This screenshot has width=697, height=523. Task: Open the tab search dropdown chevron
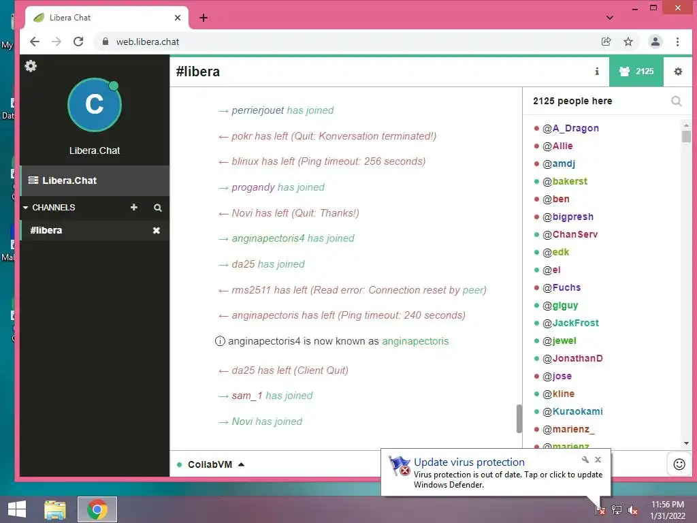point(610,18)
